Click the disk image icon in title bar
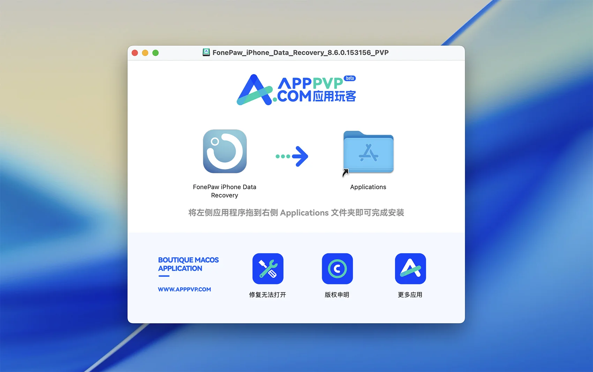This screenshot has height=372, width=593. tap(206, 52)
